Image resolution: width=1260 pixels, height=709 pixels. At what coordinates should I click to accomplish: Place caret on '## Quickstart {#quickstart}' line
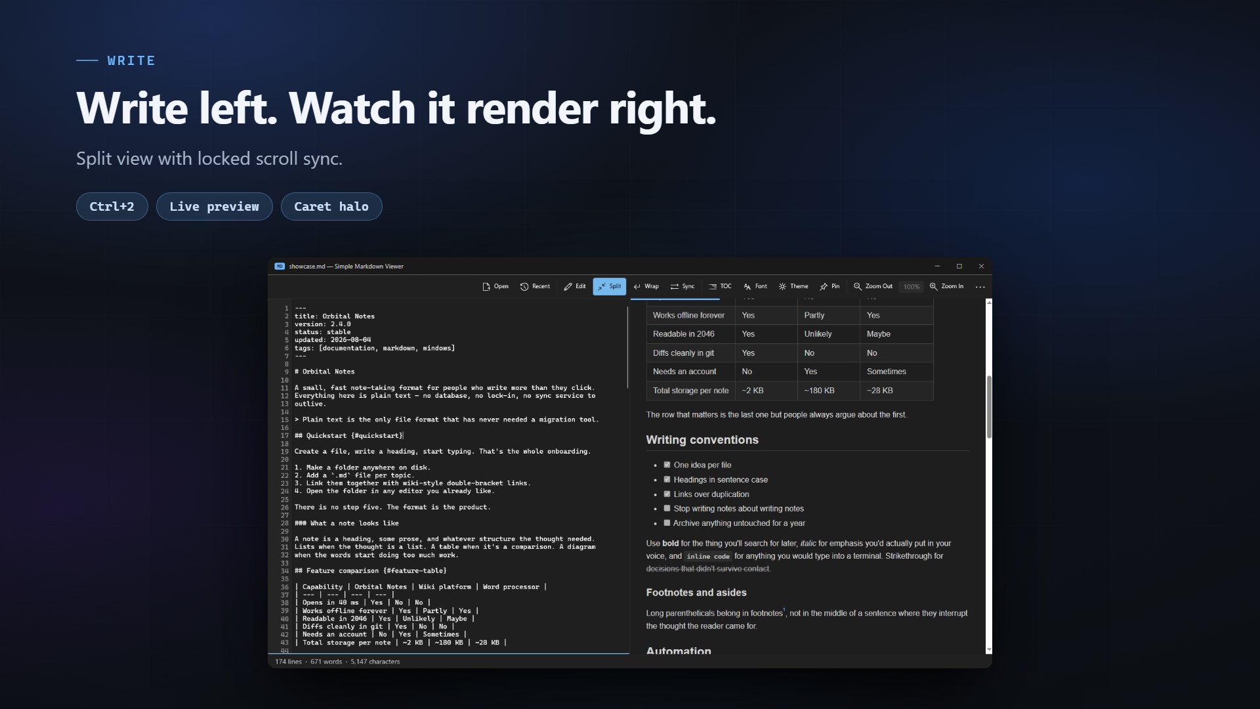click(x=348, y=436)
